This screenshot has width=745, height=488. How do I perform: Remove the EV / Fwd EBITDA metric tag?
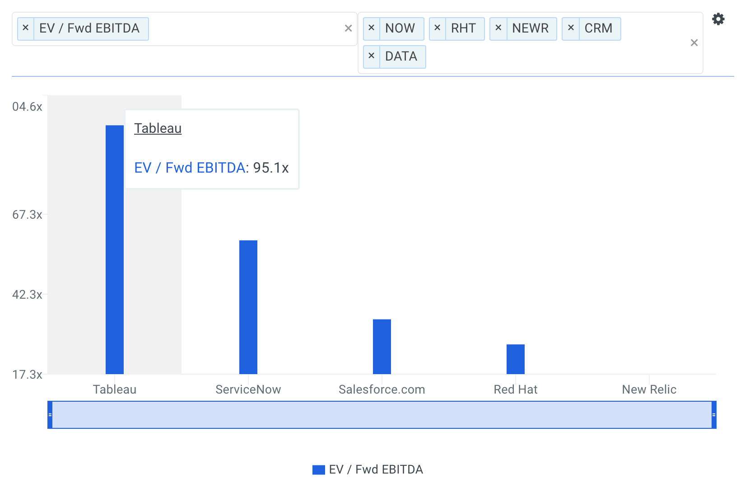tap(26, 28)
